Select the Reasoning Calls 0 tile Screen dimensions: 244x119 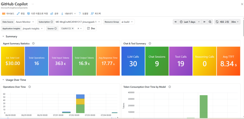pos(205,61)
